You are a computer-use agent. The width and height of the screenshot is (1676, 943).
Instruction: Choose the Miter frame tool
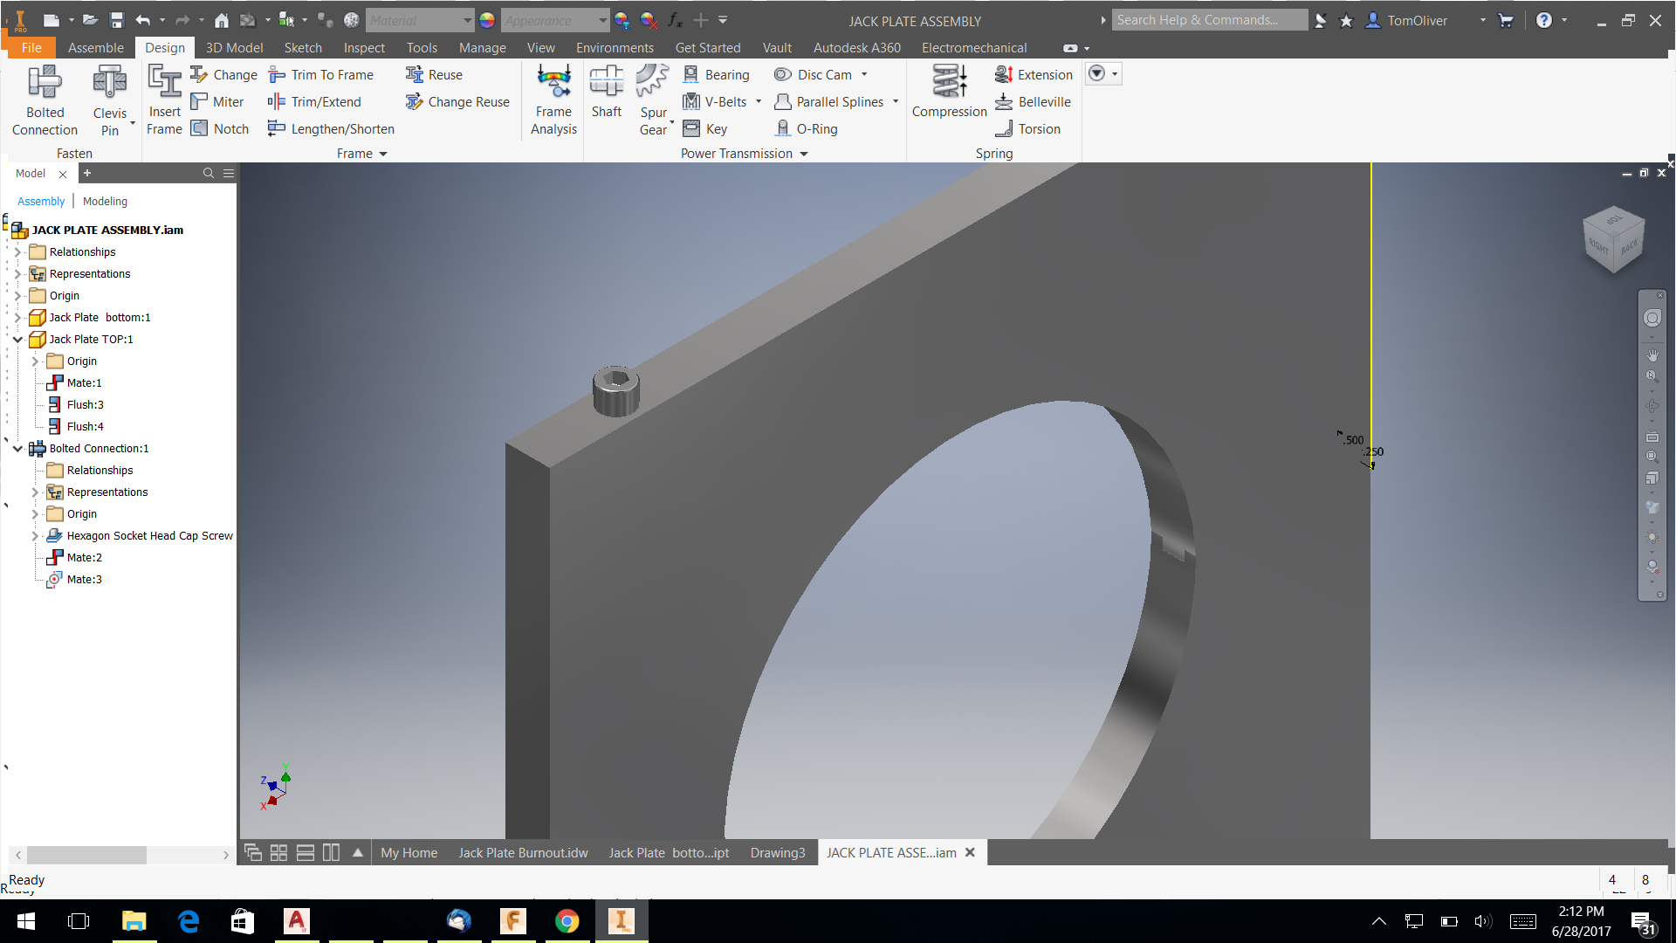pyautogui.click(x=217, y=102)
